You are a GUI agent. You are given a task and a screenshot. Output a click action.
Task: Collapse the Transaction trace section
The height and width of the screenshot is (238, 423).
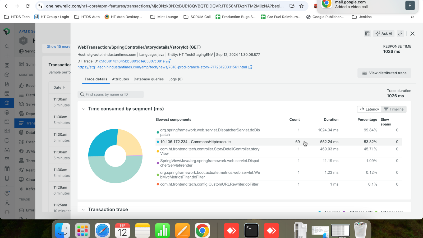[x=84, y=210]
